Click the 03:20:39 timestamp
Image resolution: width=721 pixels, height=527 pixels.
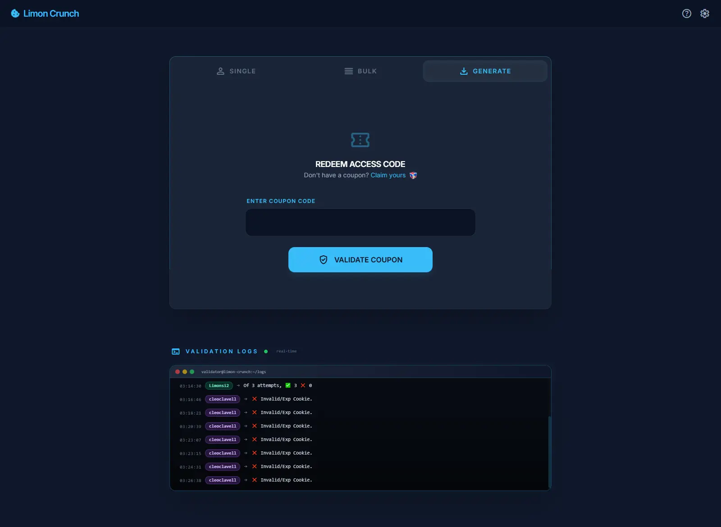tap(191, 427)
